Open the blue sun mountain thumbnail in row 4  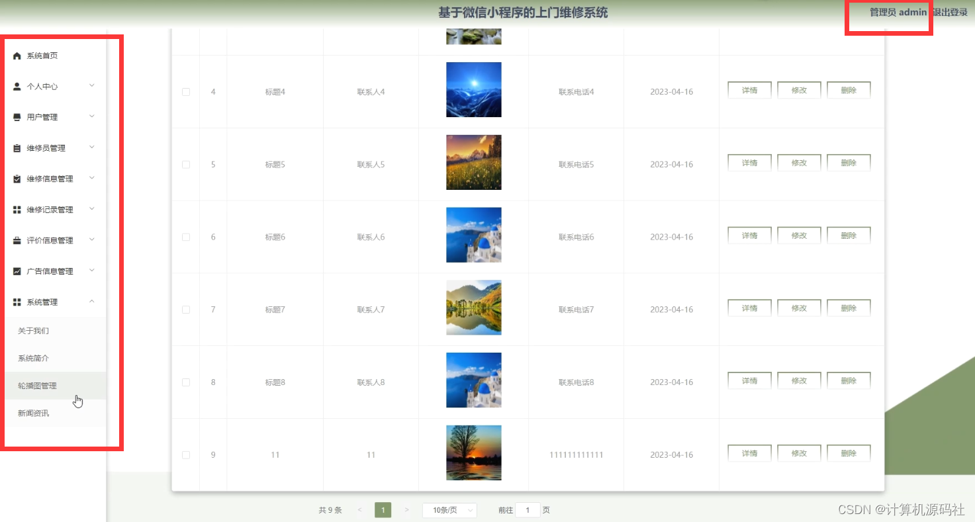474,90
